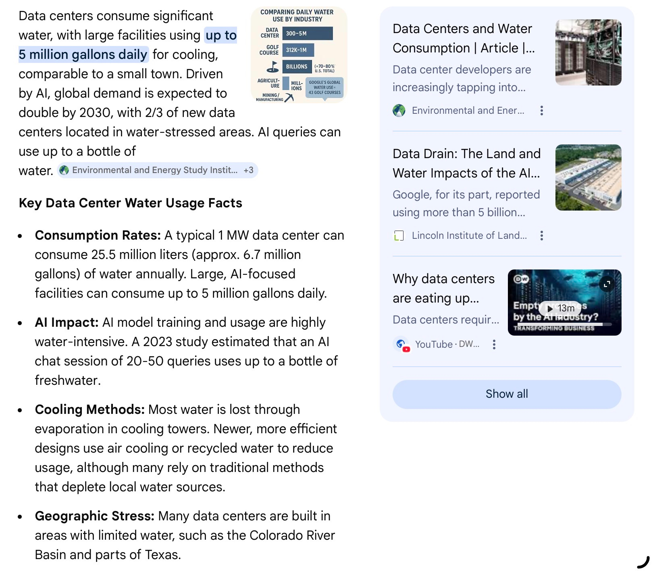The width and height of the screenshot is (653, 572).
Task: Open three-dot menu for Lincoln Institute source
Action: [541, 236]
